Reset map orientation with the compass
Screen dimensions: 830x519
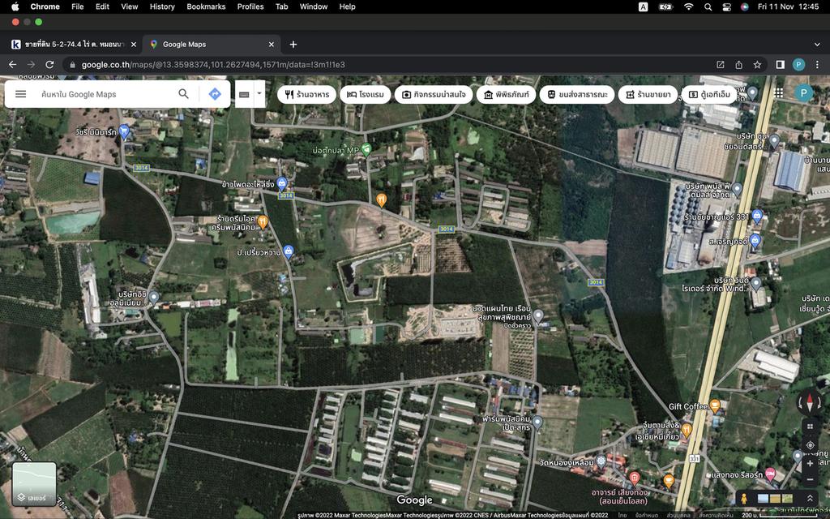[x=810, y=403]
